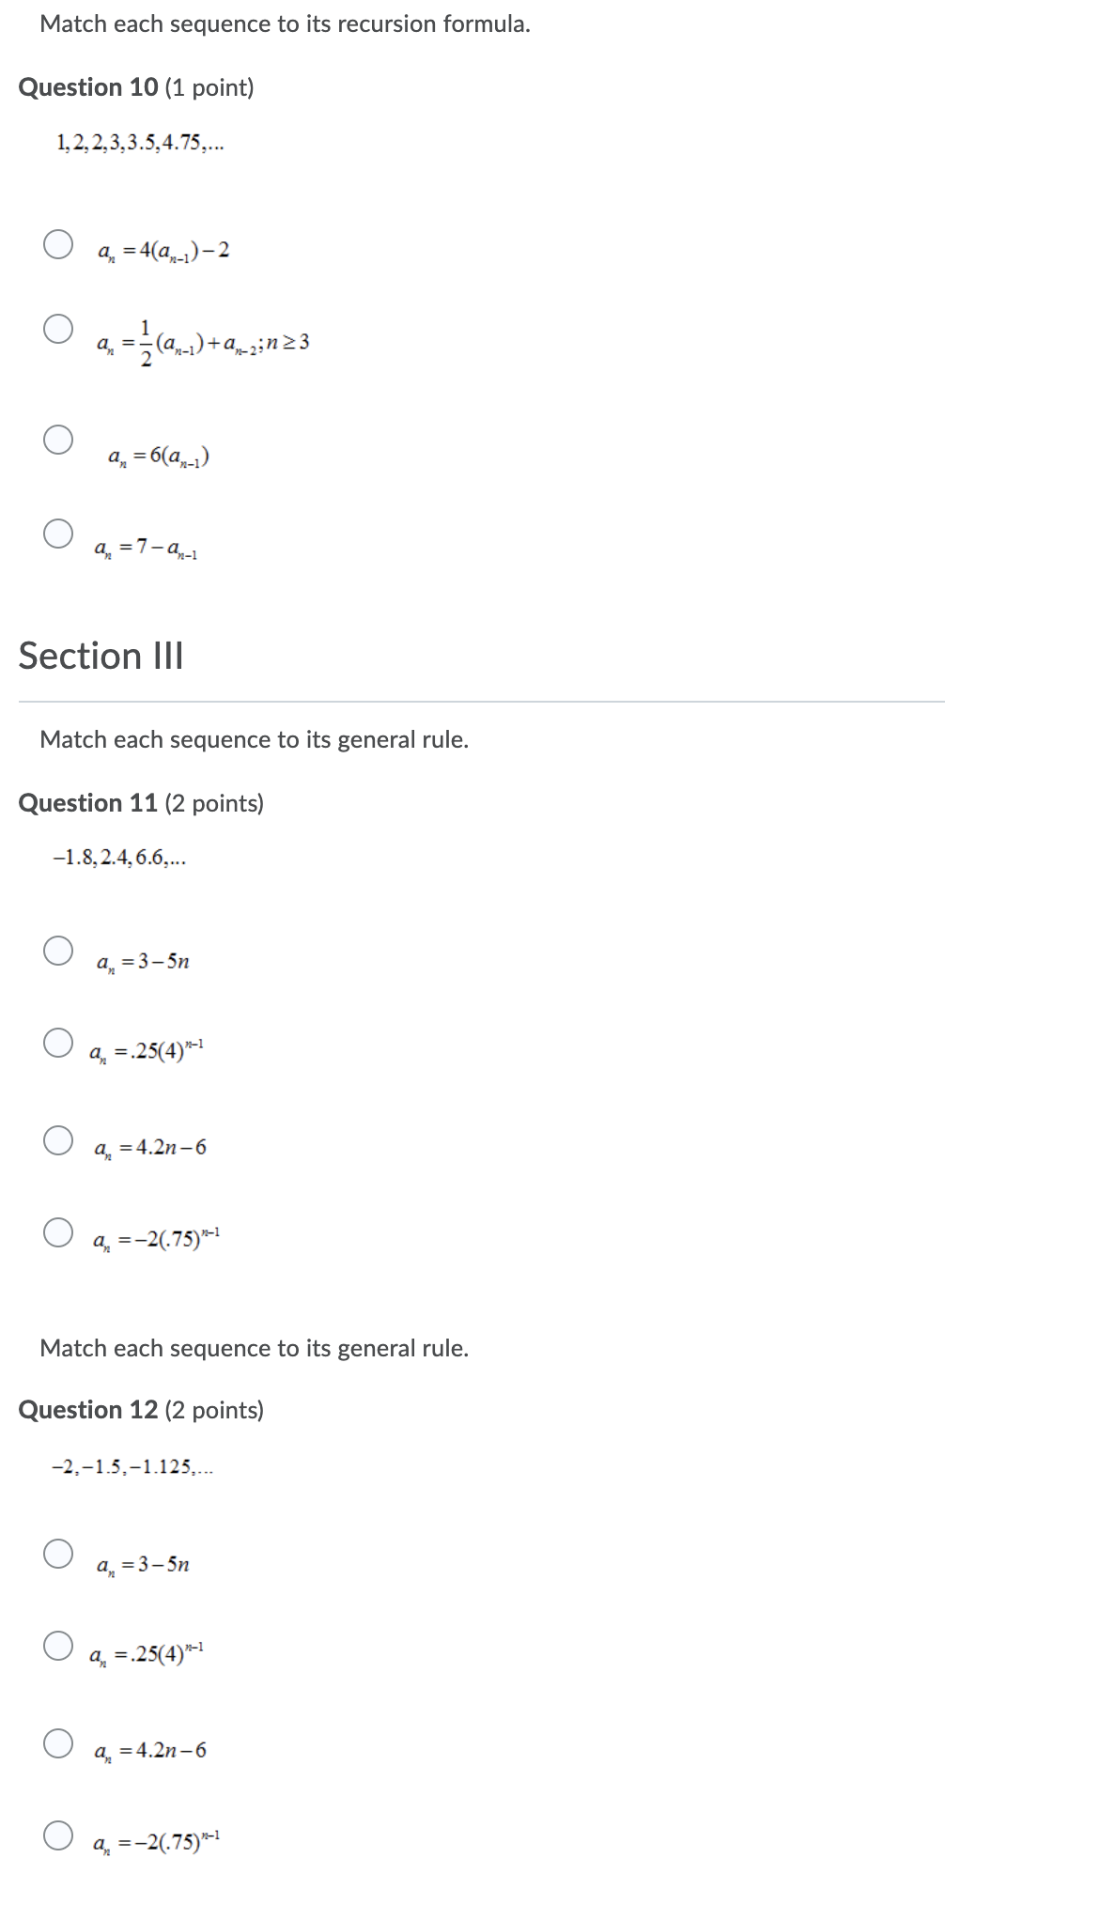Choose aₙ=.25(4)^(n−1) in Question 11
This screenshot has height=1920, width=1116.
coord(58,1041)
